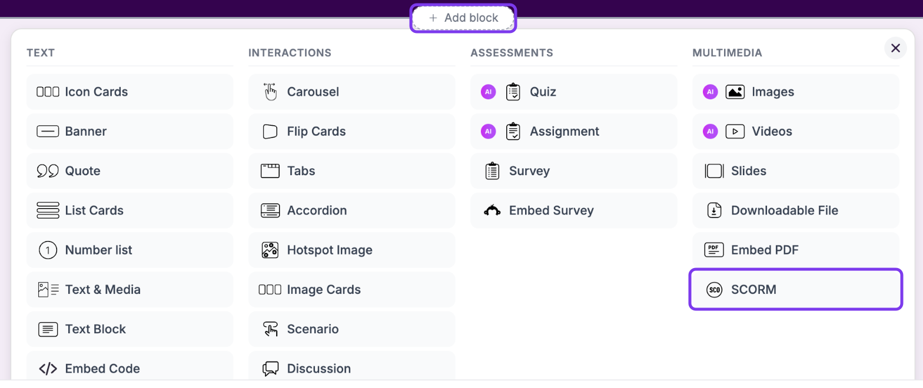
Task: Create a Quiz assessment block
Action: [574, 92]
